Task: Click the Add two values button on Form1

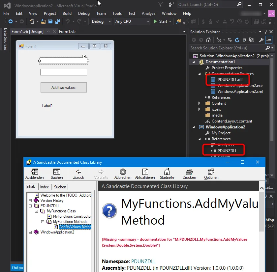Action: [x=64, y=88]
